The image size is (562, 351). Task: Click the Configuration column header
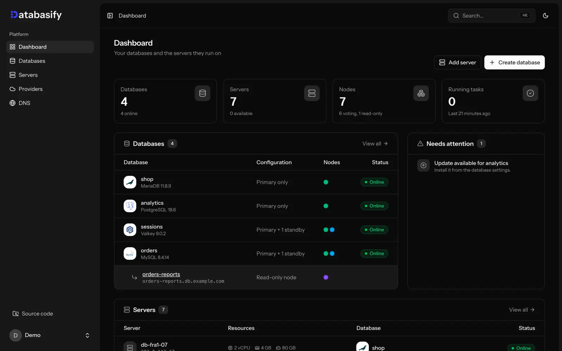(x=274, y=162)
